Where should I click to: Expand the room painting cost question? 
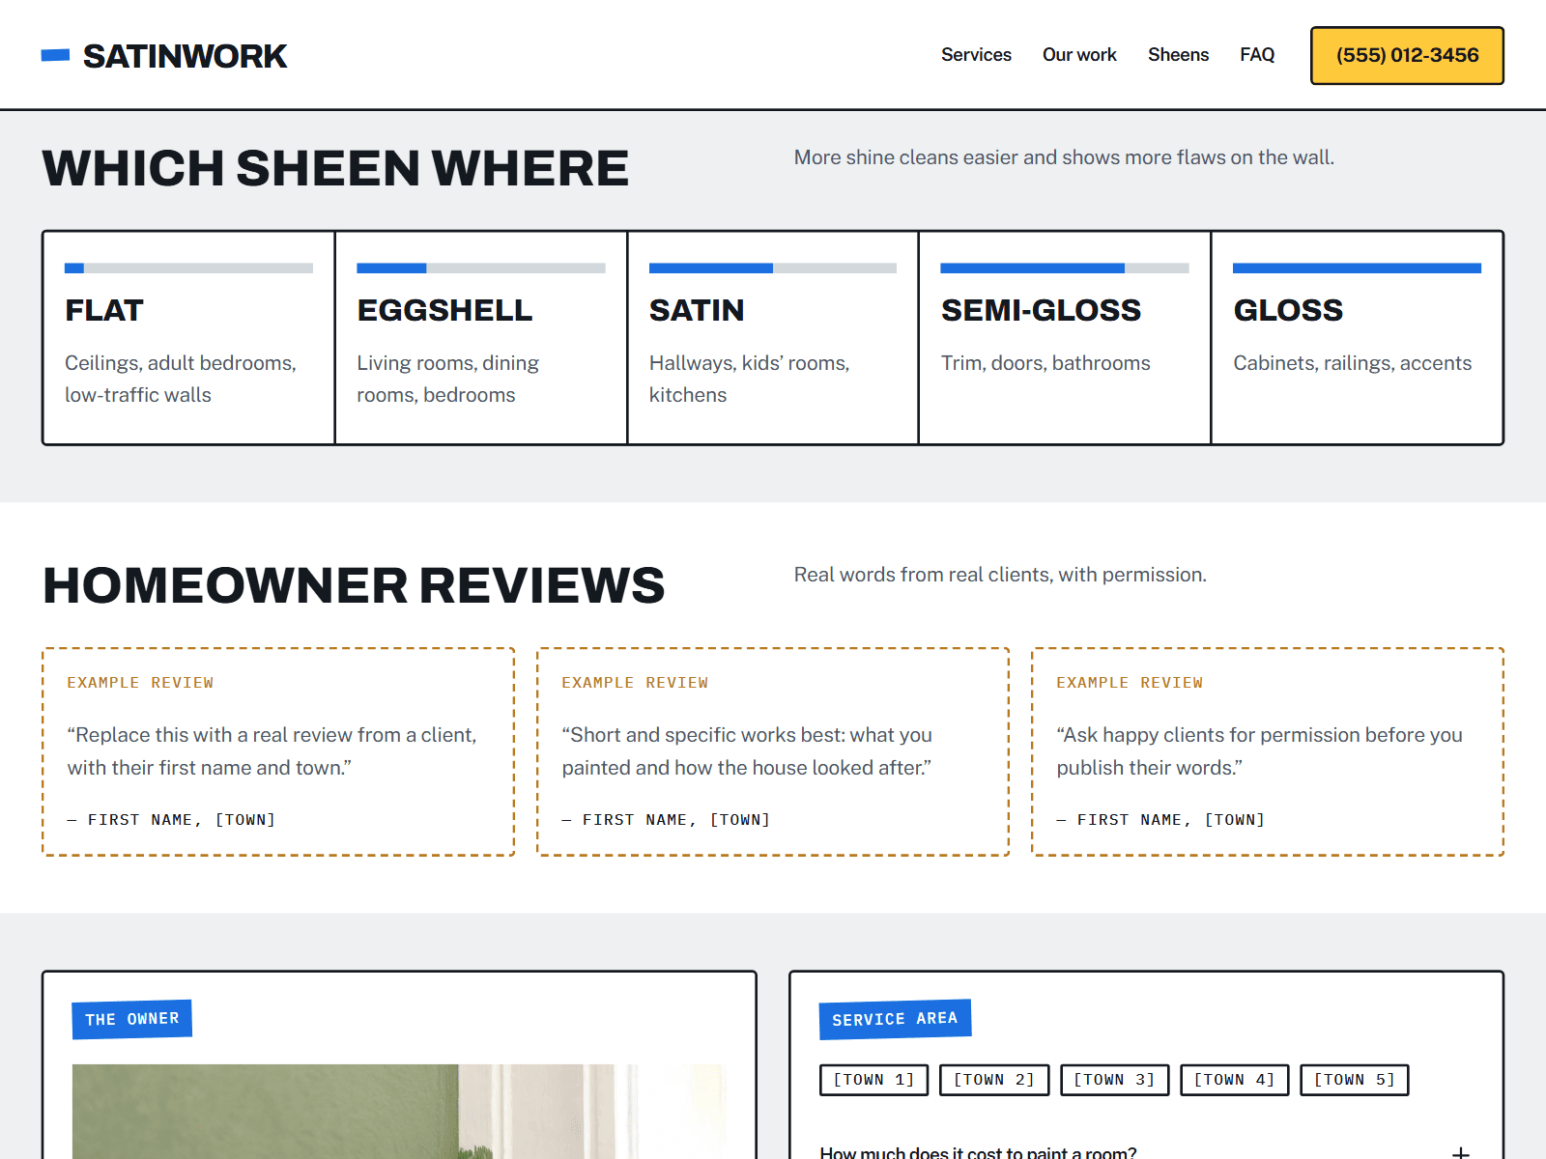tap(1146, 1151)
